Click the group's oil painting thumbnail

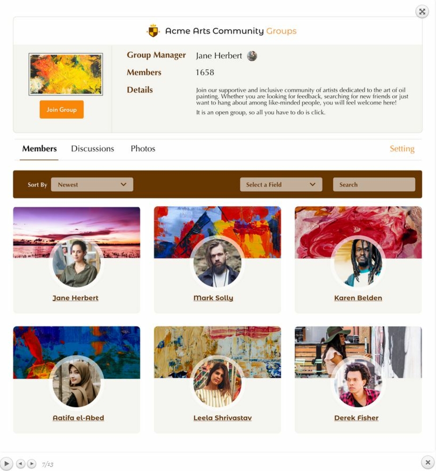[x=66, y=74]
